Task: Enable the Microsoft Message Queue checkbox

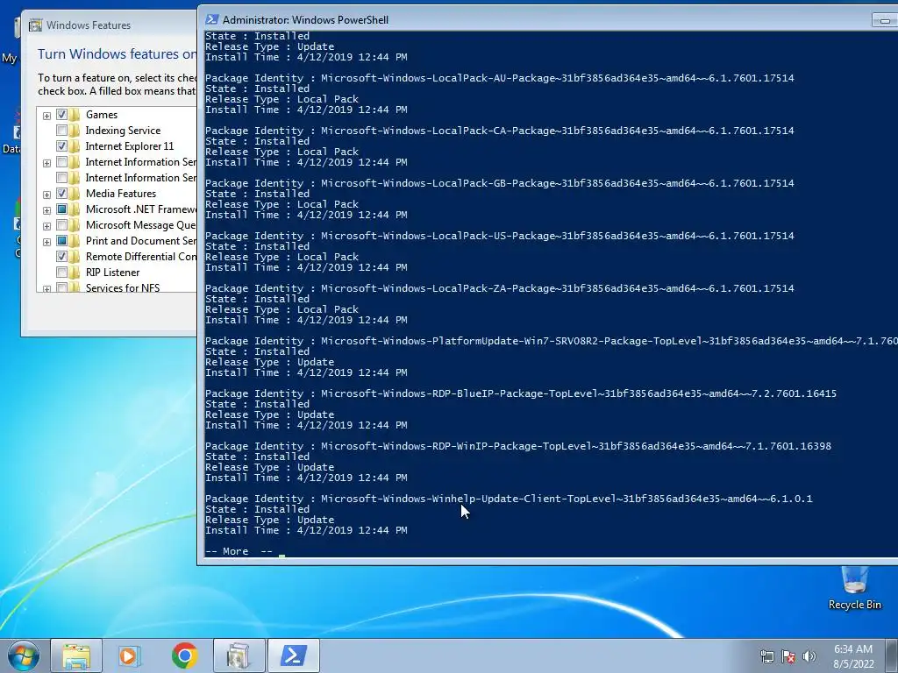Action: point(62,225)
